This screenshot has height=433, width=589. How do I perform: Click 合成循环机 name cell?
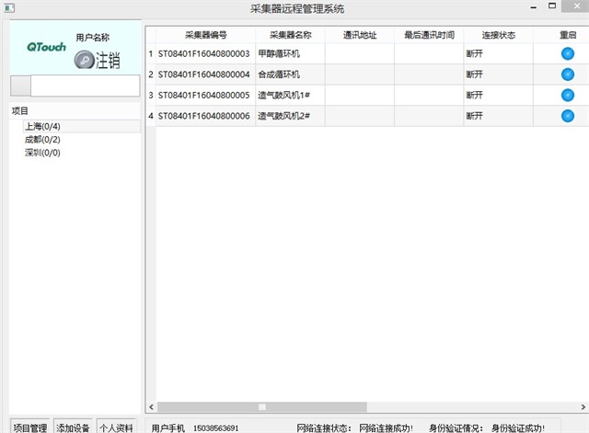[x=291, y=74]
